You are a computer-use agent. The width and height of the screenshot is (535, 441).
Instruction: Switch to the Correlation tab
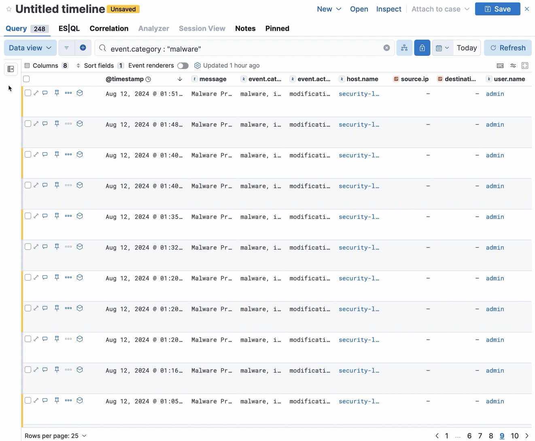[109, 28]
